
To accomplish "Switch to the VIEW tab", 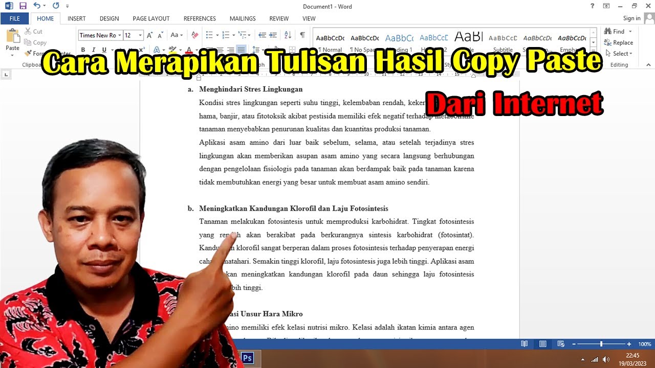I will click(309, 18).
